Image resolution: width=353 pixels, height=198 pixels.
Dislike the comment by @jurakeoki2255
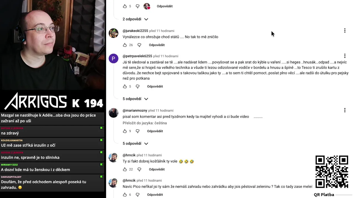[x=139, y=45]
